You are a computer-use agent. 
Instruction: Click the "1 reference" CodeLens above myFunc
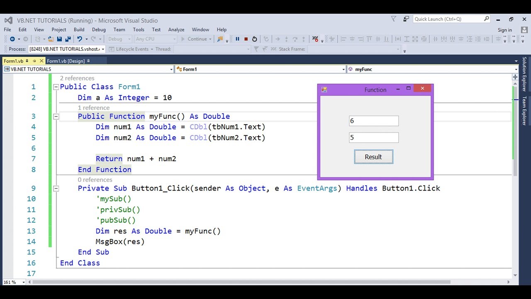tap(94, 108)
